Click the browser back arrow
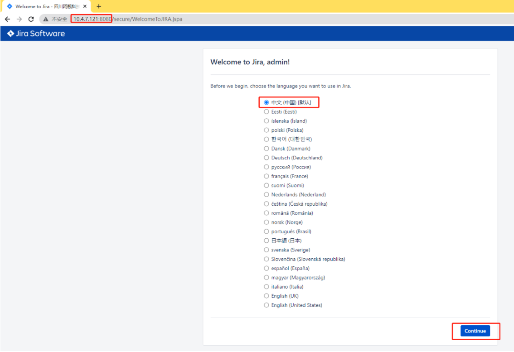 click(7, 19)
